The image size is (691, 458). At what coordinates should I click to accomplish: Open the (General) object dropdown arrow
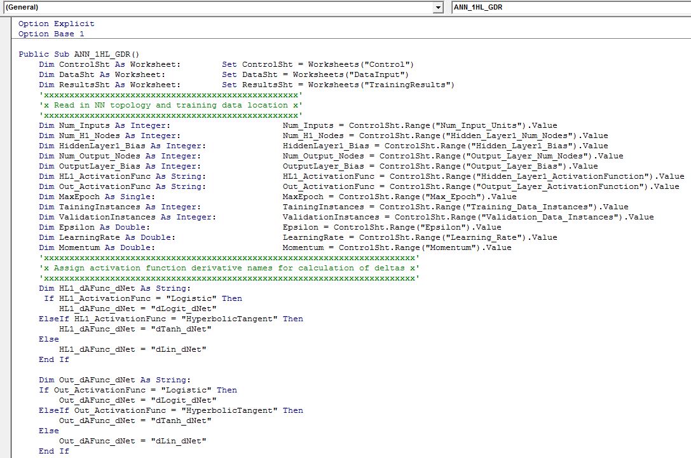tap(438, 7)
